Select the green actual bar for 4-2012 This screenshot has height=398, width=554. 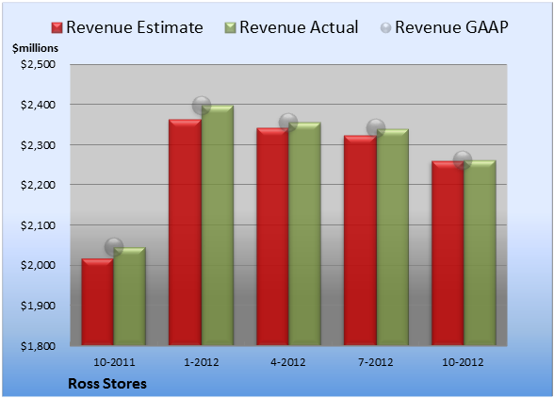coord(304,234)
